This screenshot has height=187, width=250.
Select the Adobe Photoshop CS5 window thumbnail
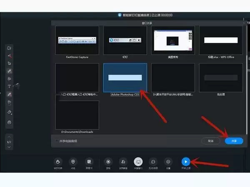click(x=125, y=78)
